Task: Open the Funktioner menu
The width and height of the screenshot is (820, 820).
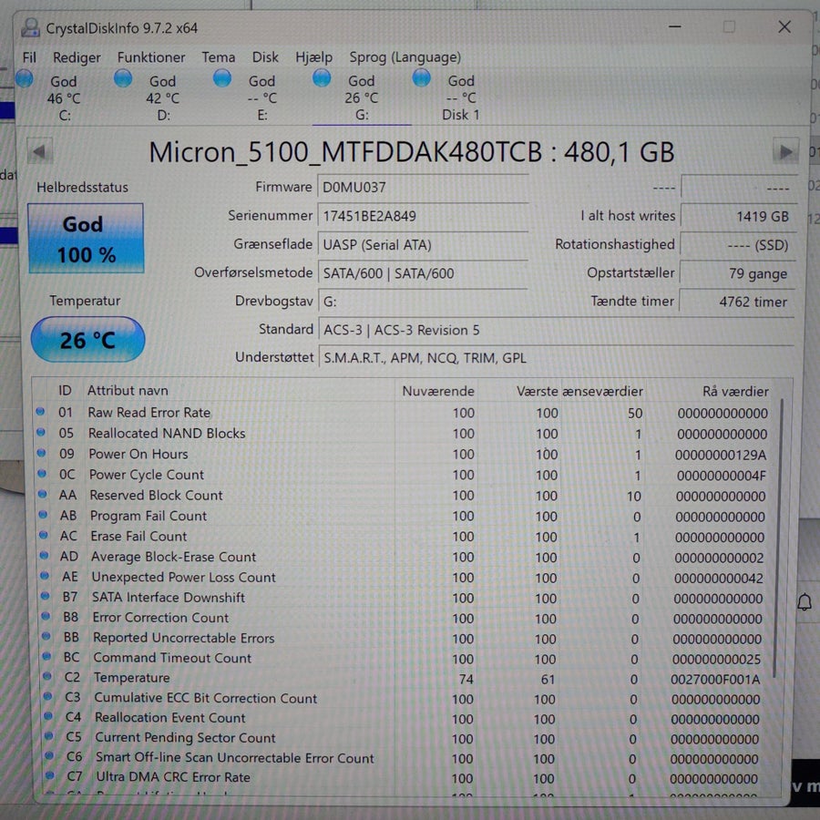Action: [x=151, y=57]
